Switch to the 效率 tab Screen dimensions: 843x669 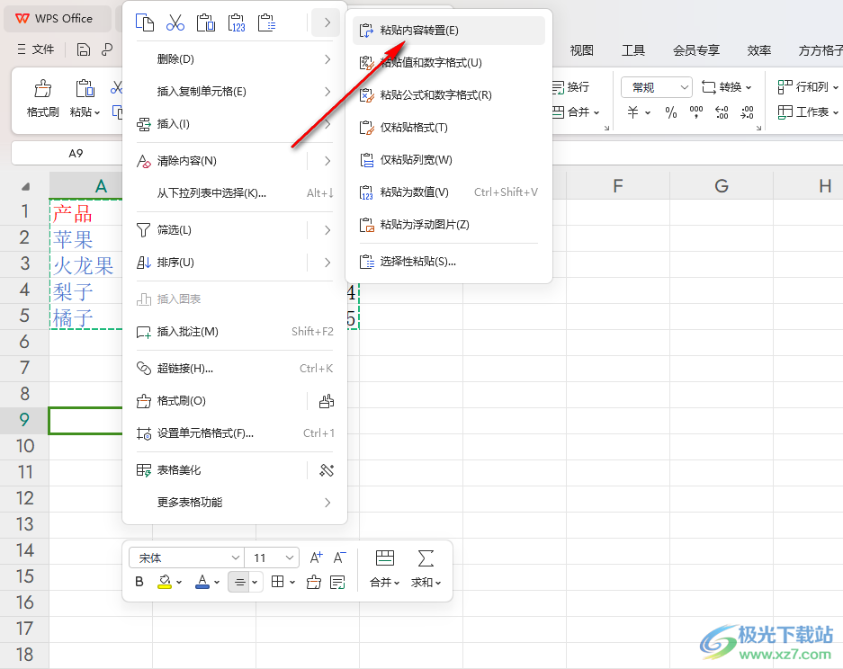point(759,50)
